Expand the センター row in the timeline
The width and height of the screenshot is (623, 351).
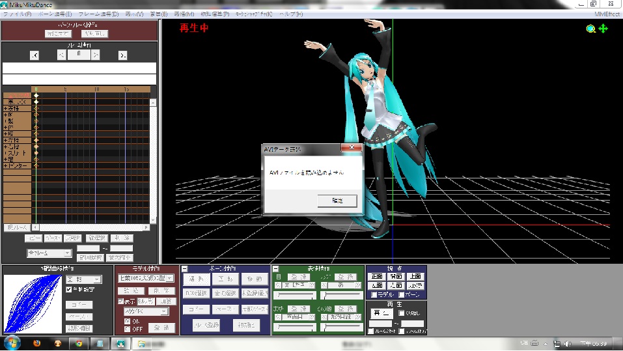coord(6,165)
